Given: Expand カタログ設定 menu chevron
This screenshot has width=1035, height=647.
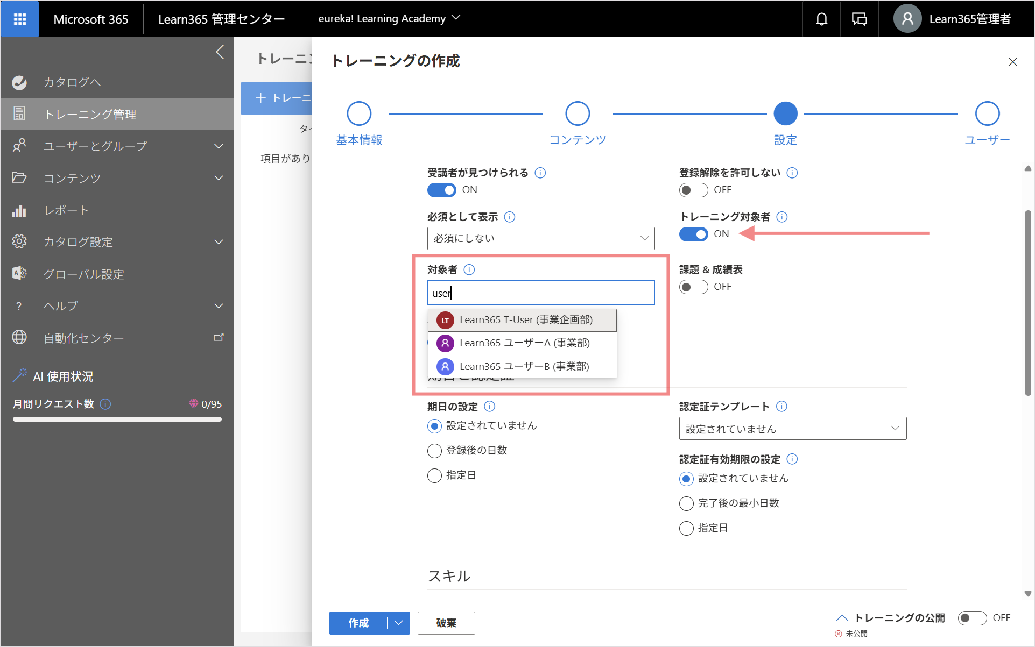Looking at the screenshot, I should coord(219,241).
